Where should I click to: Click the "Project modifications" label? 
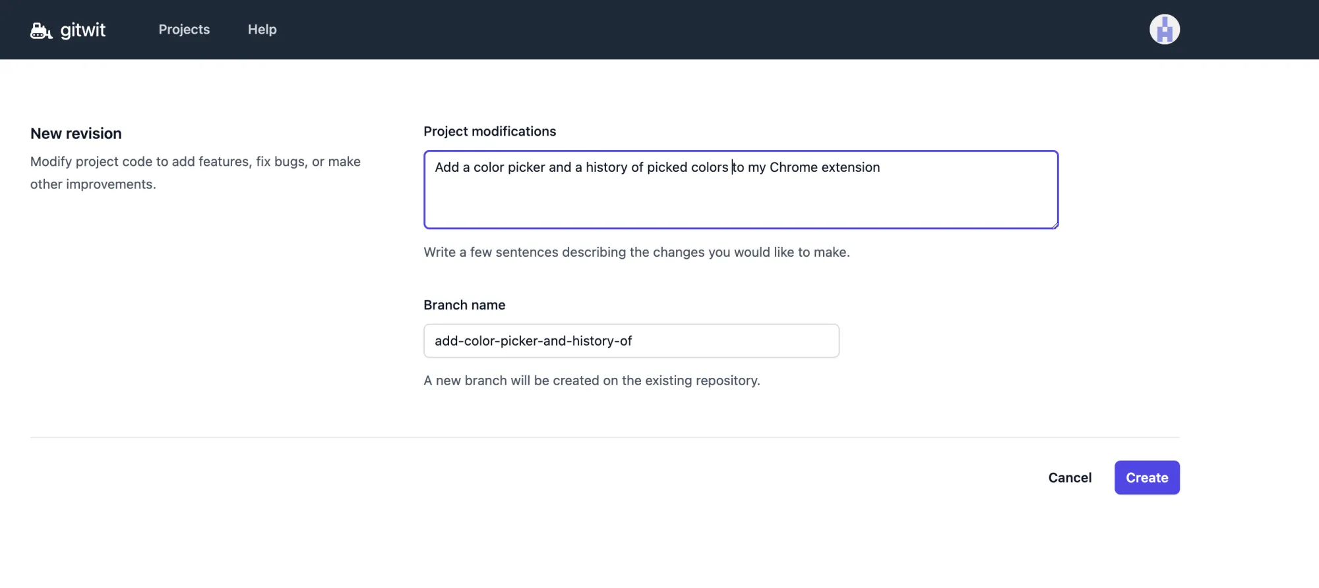(489, 132)
